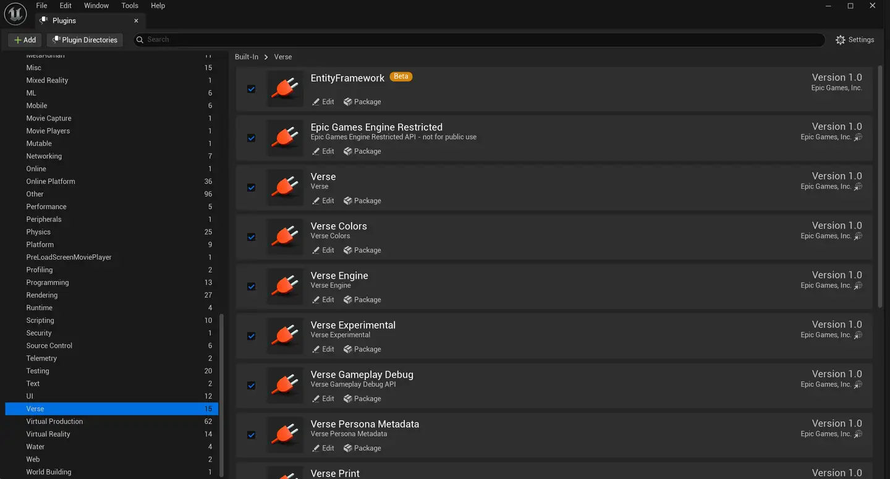Click the pencil Edit icon under Verse Experimental
This screenshot has width=890, height=479.
(x=316, y=349)
